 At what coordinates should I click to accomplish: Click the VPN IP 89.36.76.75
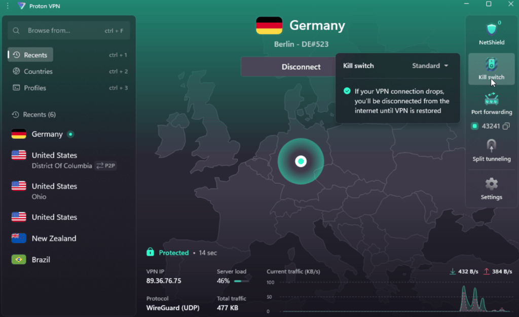pyautogui.click(x=164, y=281)
